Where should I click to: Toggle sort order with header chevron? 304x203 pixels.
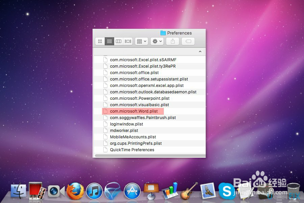click(200, 51)
